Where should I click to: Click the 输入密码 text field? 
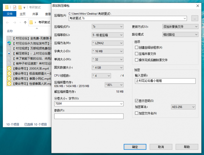tap(165, 81)
